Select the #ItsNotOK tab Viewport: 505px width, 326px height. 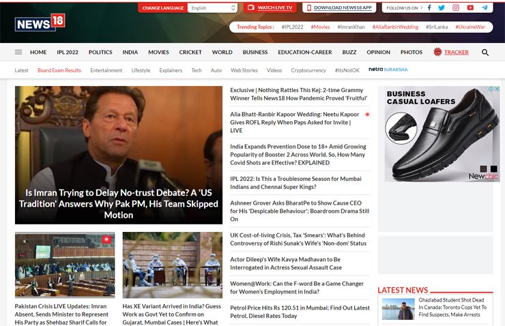coord(347,70)
